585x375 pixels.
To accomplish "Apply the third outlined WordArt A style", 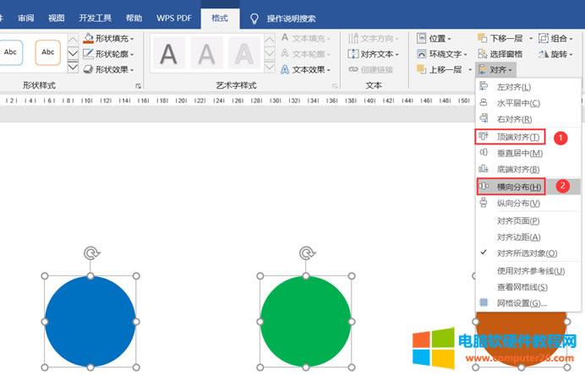I will pos(244,53).
